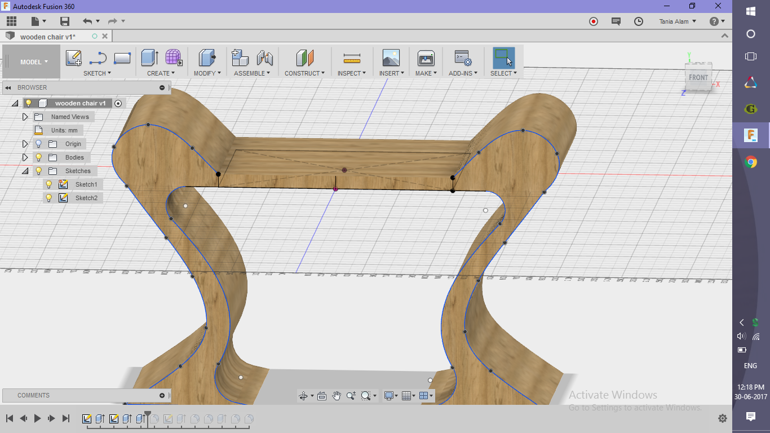Open the SKETCH menu
Image resolution: width=770 pixels, height=433 pixels.
pyautogui.click(x=97, y=73)
